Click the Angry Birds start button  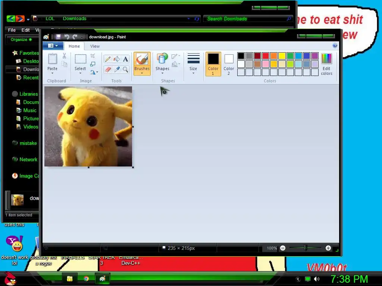pos(10,279)
